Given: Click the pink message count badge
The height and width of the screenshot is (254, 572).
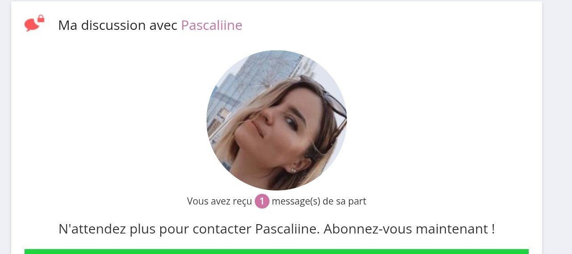Looking at the screenshot, I should (262, 201).
